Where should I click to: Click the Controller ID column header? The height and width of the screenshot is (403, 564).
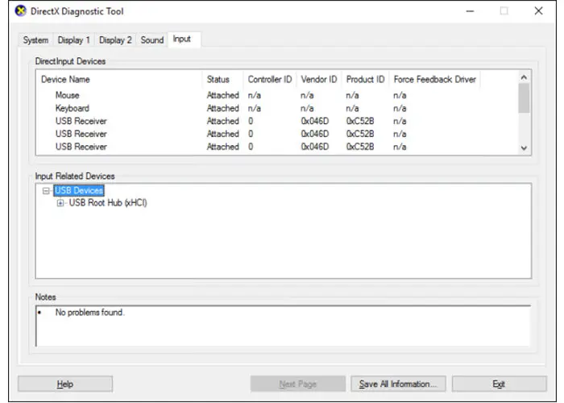tap(270, 79)
